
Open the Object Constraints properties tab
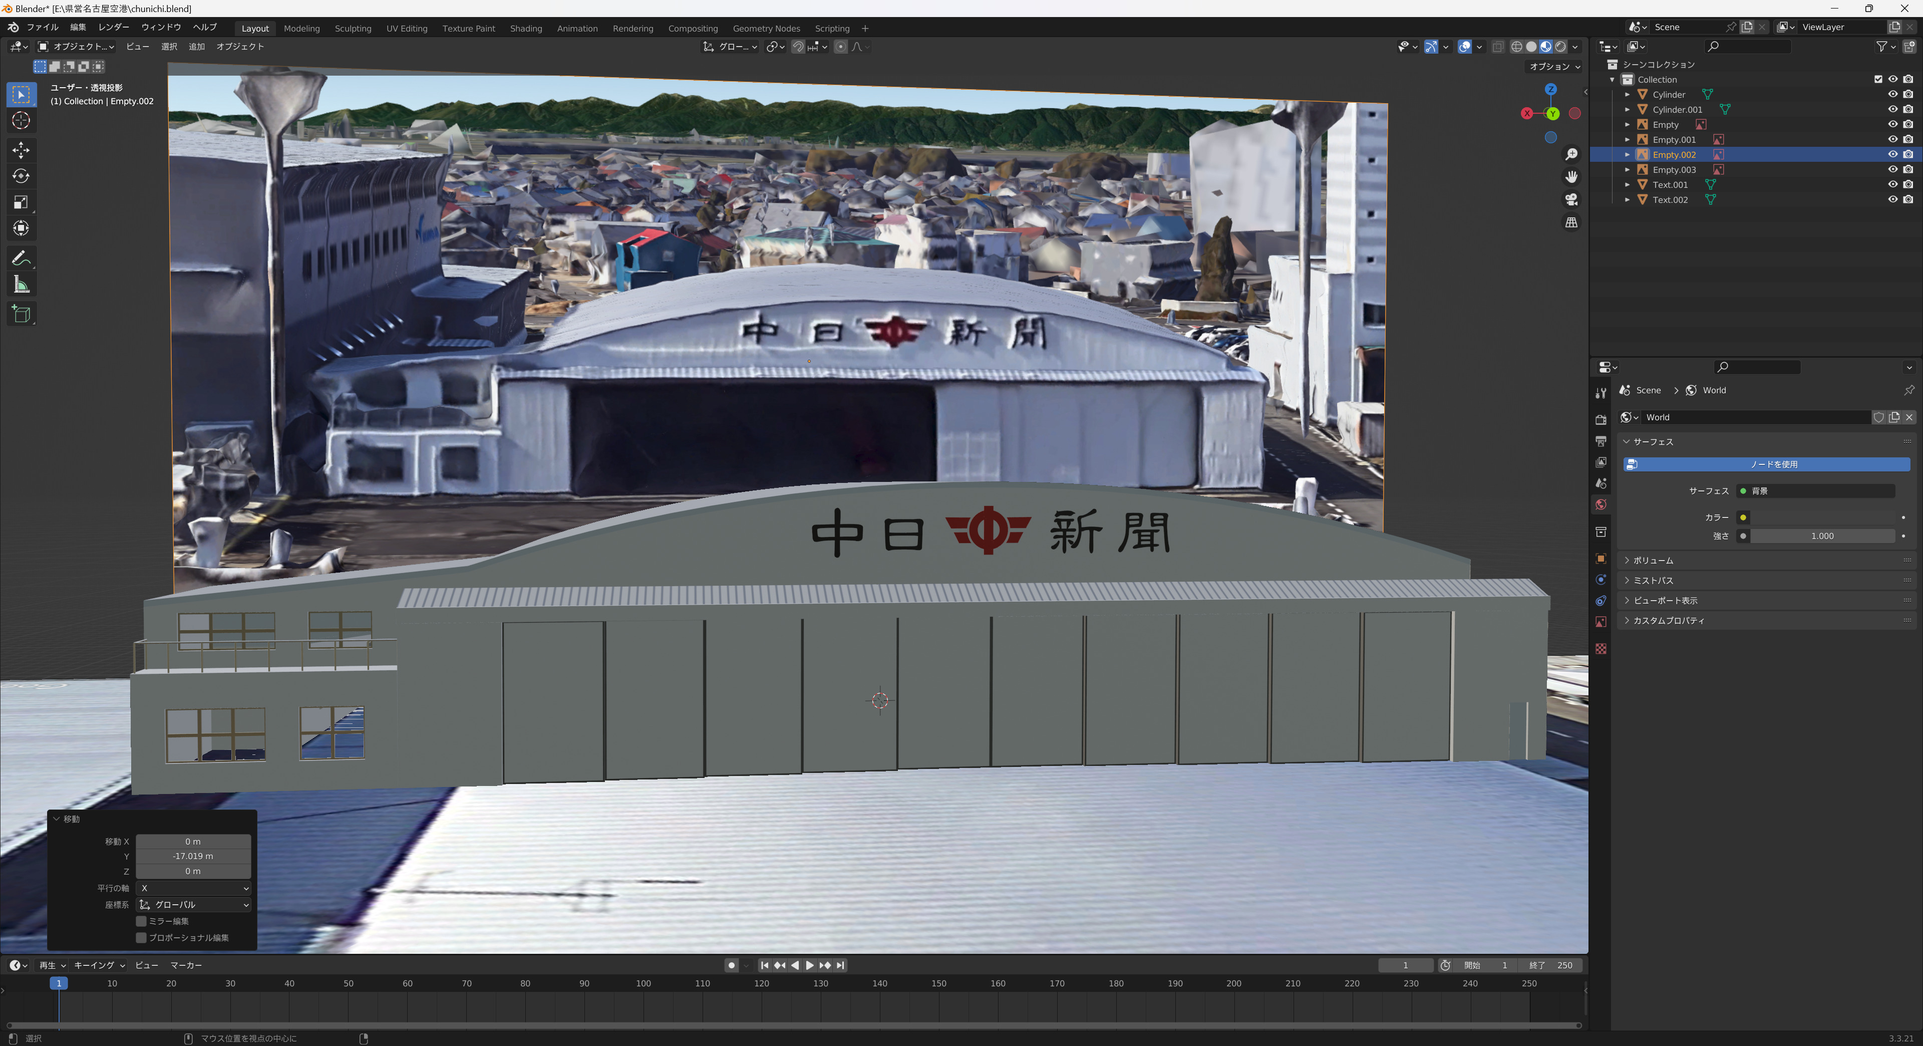pyautogui.click(x=1600, y=600)
